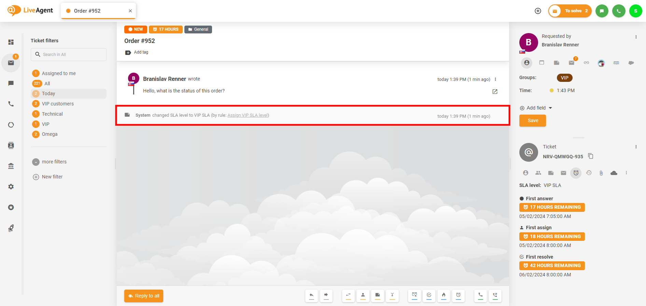646x306 pixels.
Task: Expand more filters in the ticket filters list
Action: click(54, 162)
